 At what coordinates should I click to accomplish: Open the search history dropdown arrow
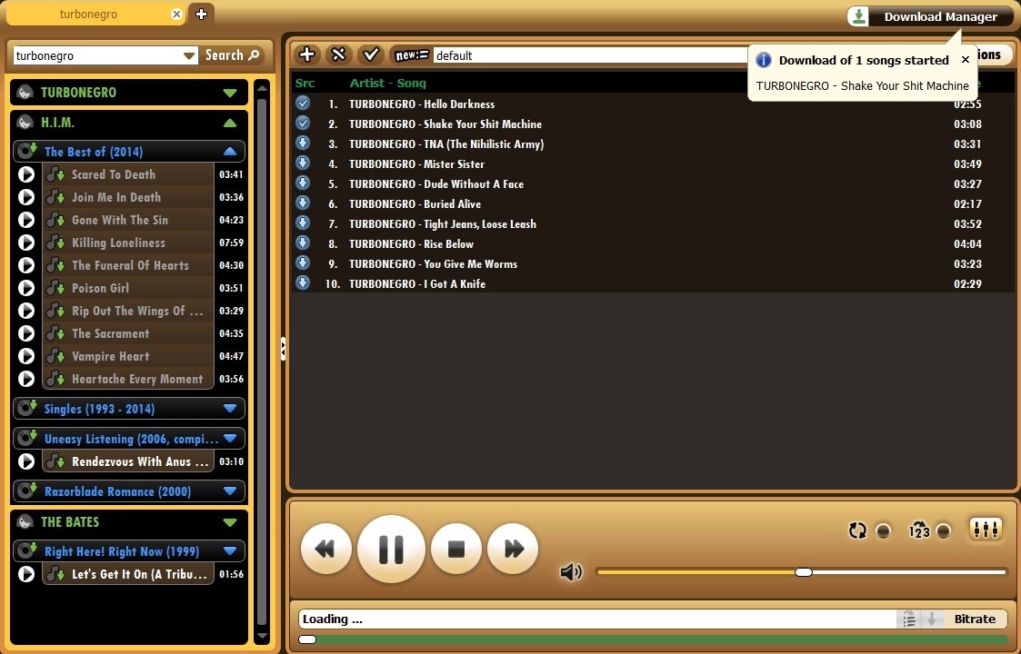(189, 56)
